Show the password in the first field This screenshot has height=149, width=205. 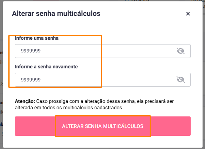point(181,51)
